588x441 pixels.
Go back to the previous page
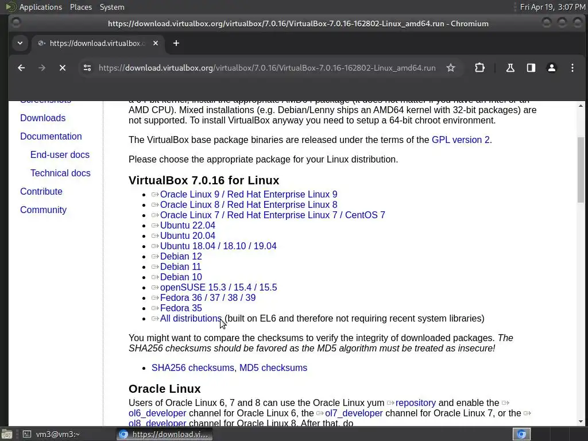pyautogui.click(x=21, y=68)
